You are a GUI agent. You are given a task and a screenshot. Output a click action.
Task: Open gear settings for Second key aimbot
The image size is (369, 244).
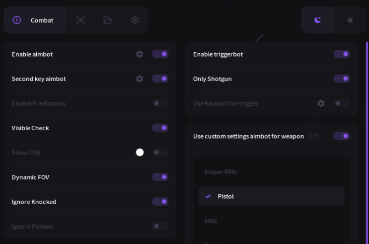[x=140, y=79]
